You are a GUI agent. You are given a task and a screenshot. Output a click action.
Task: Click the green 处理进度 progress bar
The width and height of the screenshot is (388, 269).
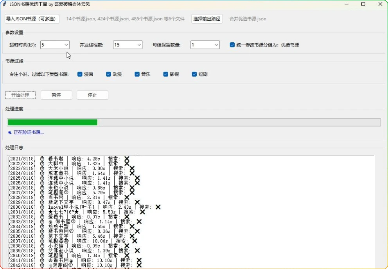52,123
